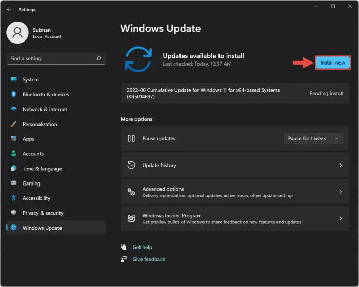
Task: Click the Give feedback link
Action: [149, 259]
